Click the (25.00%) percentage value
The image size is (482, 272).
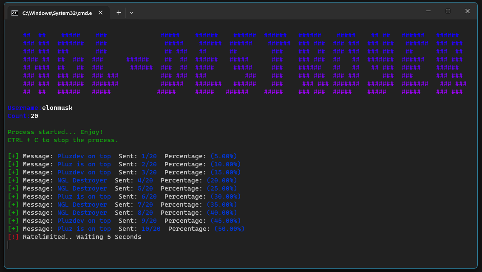[x=222, y=188]
